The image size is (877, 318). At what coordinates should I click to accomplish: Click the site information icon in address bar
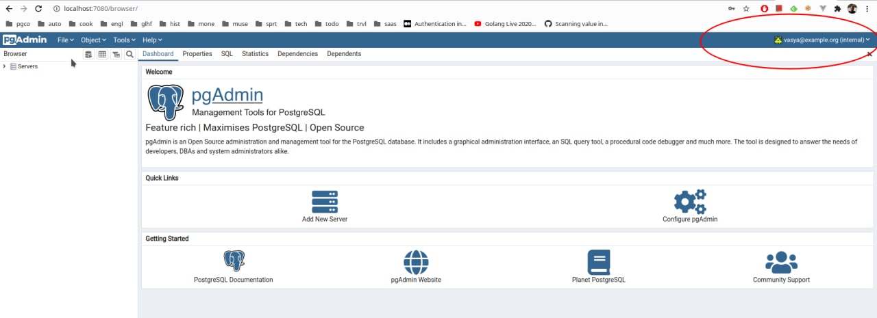point(56,9)
